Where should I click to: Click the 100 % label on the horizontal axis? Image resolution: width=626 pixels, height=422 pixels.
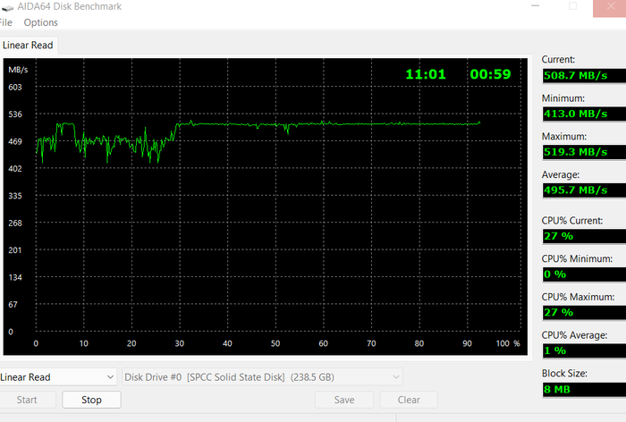click(x=508, y=343)
